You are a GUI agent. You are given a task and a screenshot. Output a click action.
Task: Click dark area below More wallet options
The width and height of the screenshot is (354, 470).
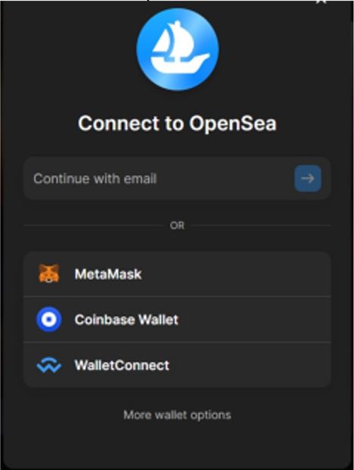click(x=177, y=446)
